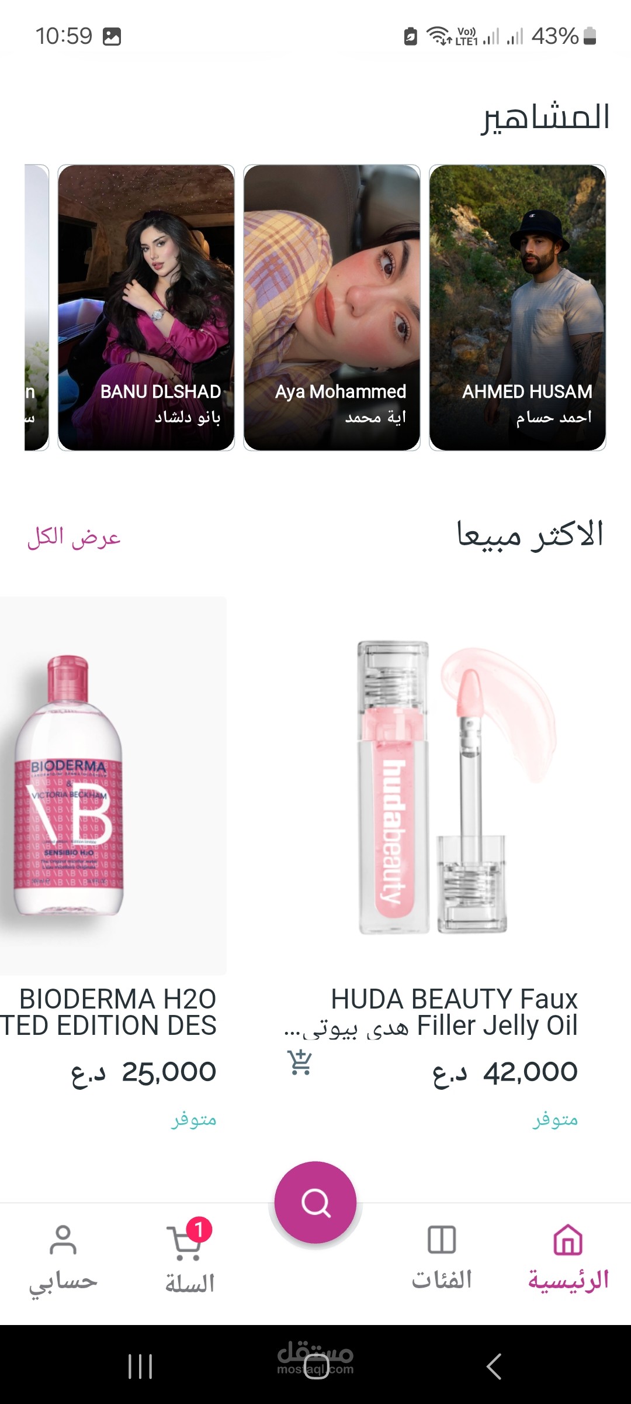Open the partially visible celebrity card at left
The height and width of the screenshot is (1404, 631).
36,308
